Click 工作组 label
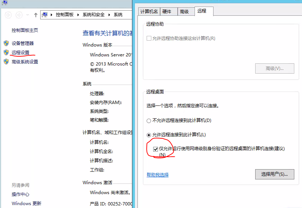Viewport: 302px width, 208px height. [x=97, y=170]
